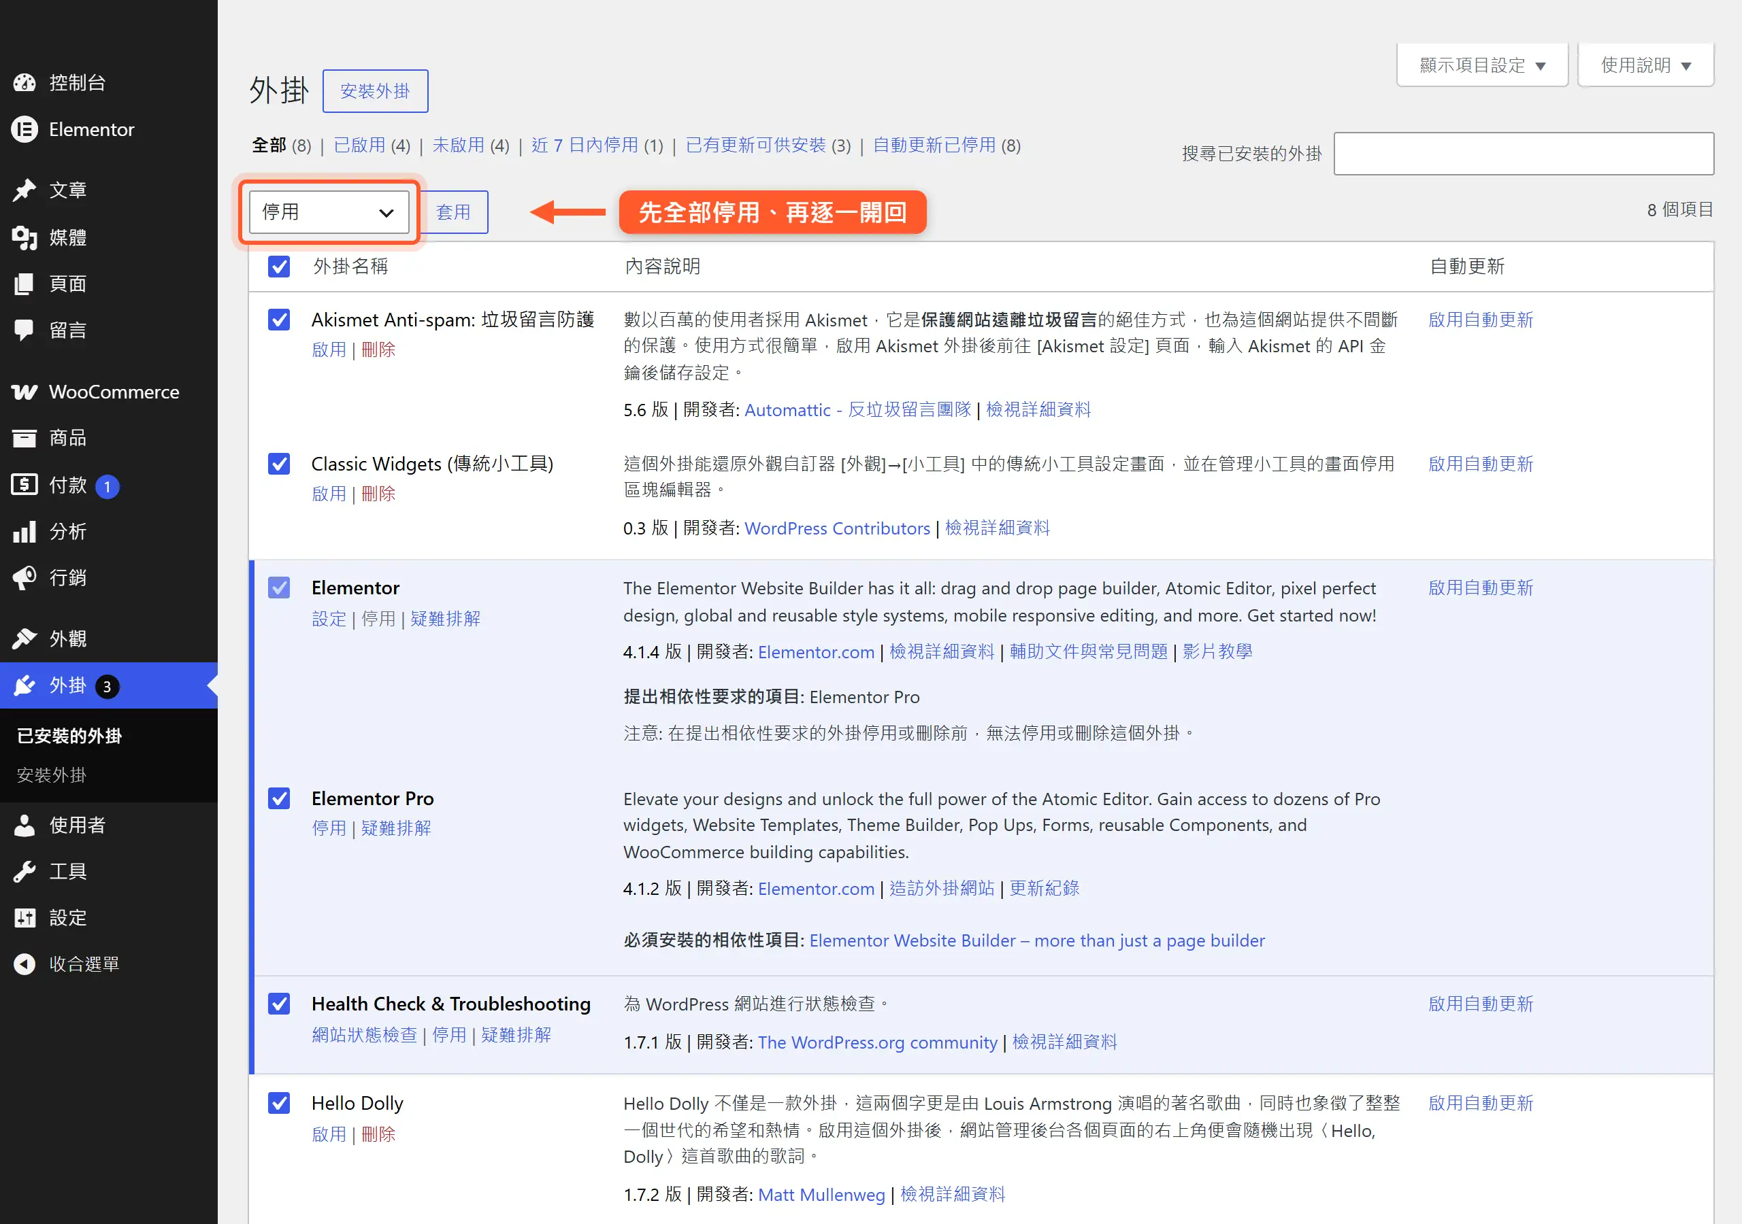
Task: Open the 控制台 dashboard icon
Action: 24,83
